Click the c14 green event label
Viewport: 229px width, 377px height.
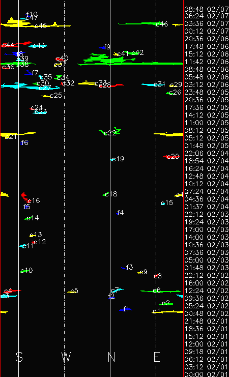click(33, 218)
